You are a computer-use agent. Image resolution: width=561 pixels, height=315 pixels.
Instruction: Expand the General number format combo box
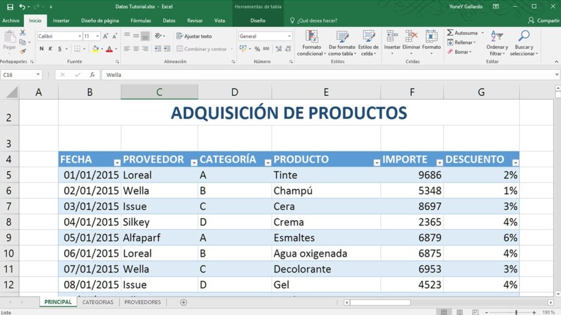(x=290, y=36)
